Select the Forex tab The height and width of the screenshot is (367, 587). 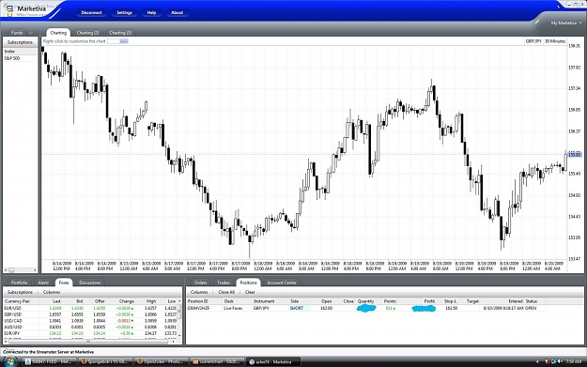64,283
